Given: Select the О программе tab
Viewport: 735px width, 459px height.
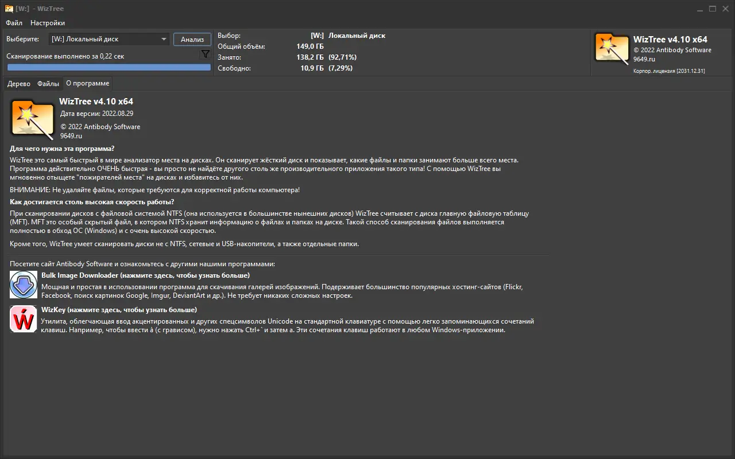Looking at the screenshot, I should (x=87, y=83).
